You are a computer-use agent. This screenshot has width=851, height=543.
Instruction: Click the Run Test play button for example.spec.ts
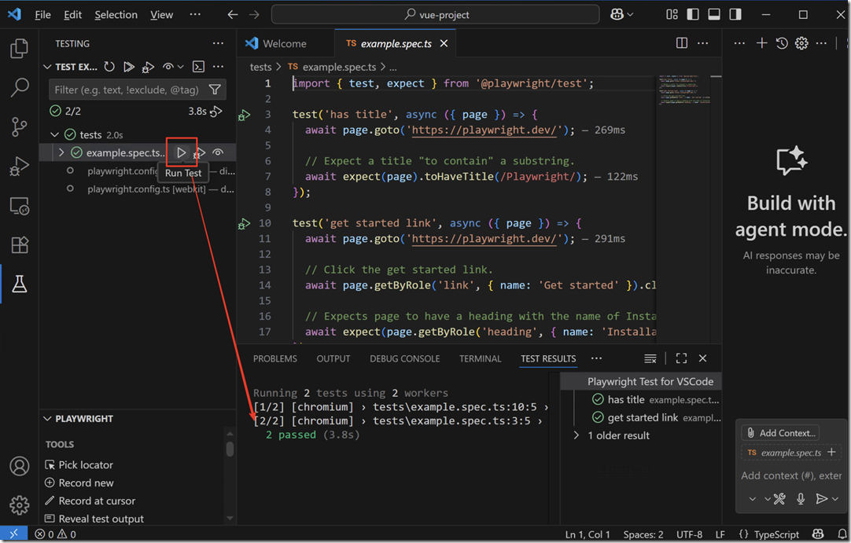tap(182, 152)
